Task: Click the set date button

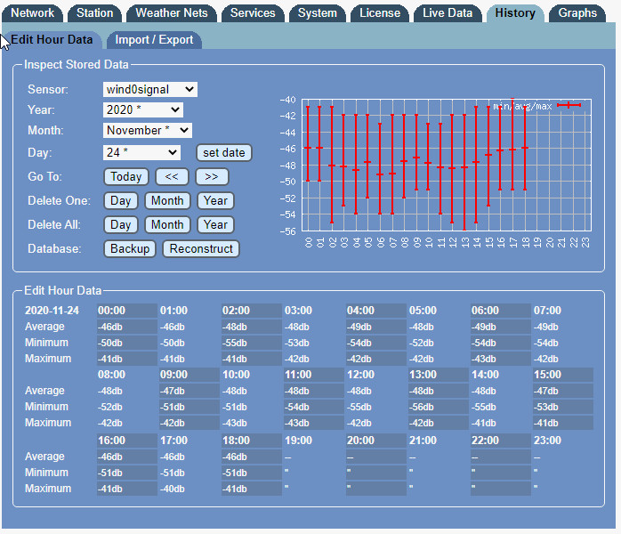Action: [224, 152]
